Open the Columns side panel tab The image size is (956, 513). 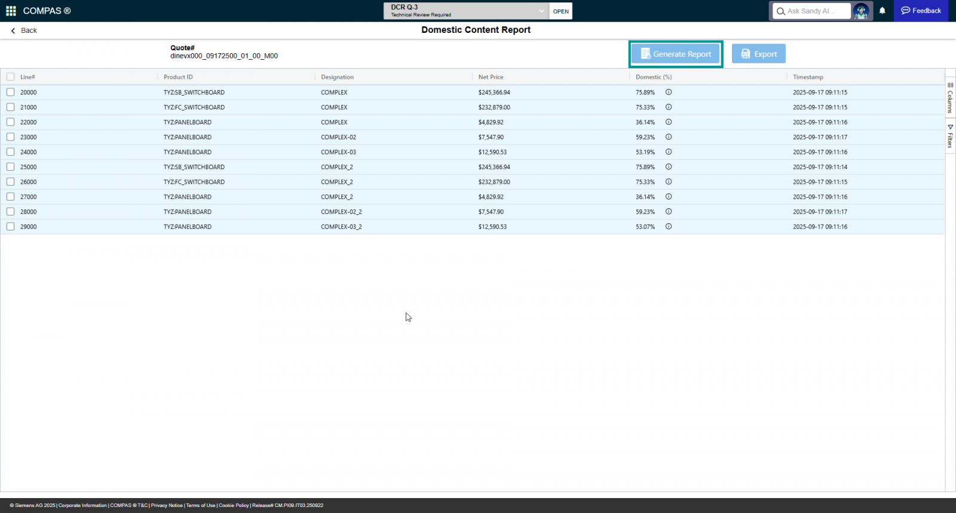(950, 98)
